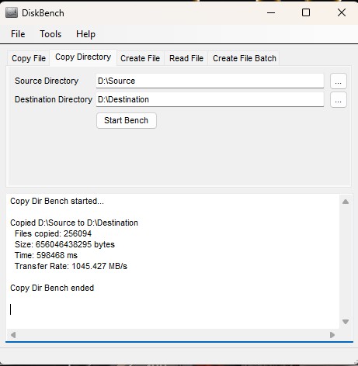The image size is (358, 366).
Task: Click the Destination Directory label
Action: (54, 99)
